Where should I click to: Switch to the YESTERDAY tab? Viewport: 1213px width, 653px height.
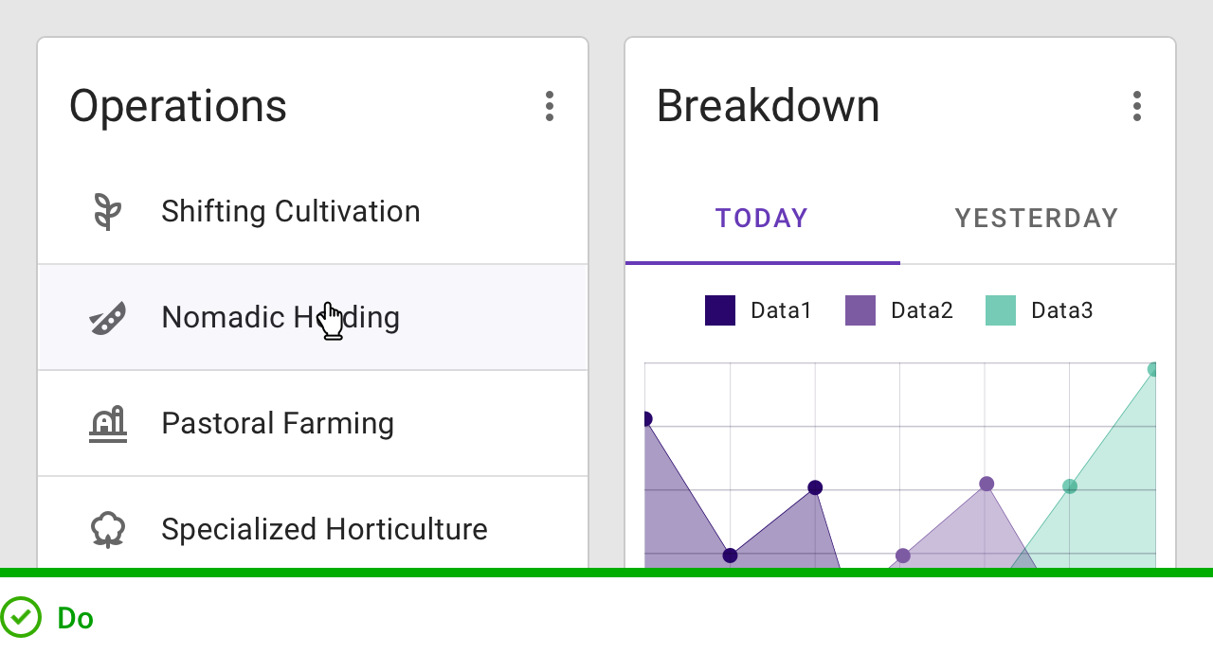click(1038, 218)
